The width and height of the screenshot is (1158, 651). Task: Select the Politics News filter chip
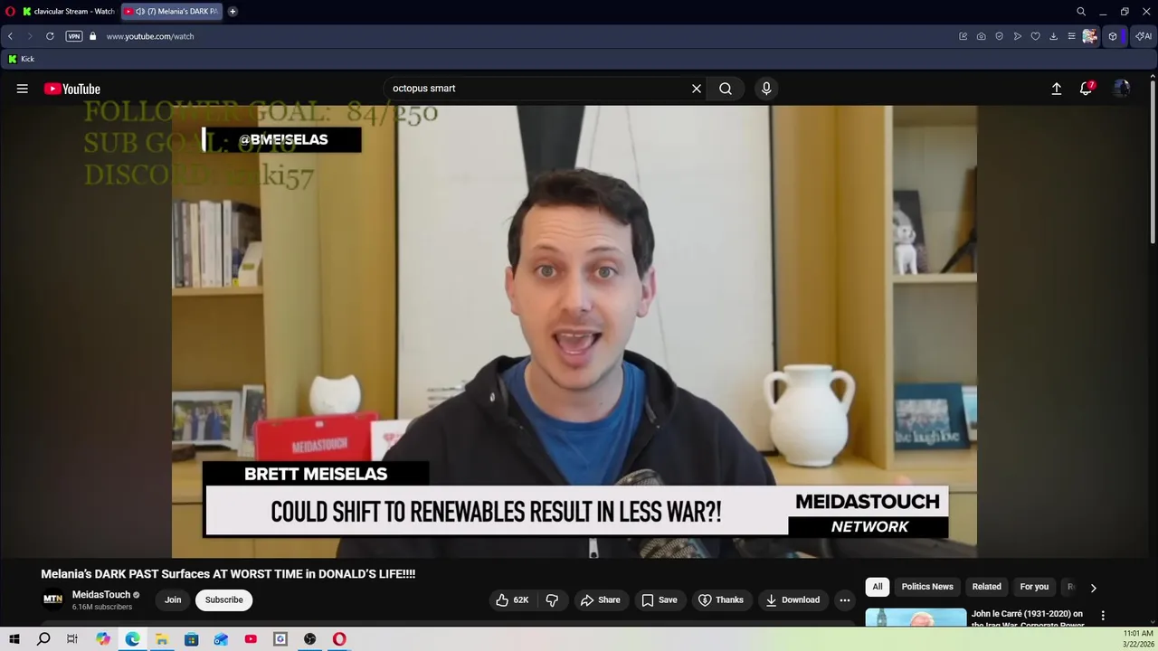coord(927,587)
